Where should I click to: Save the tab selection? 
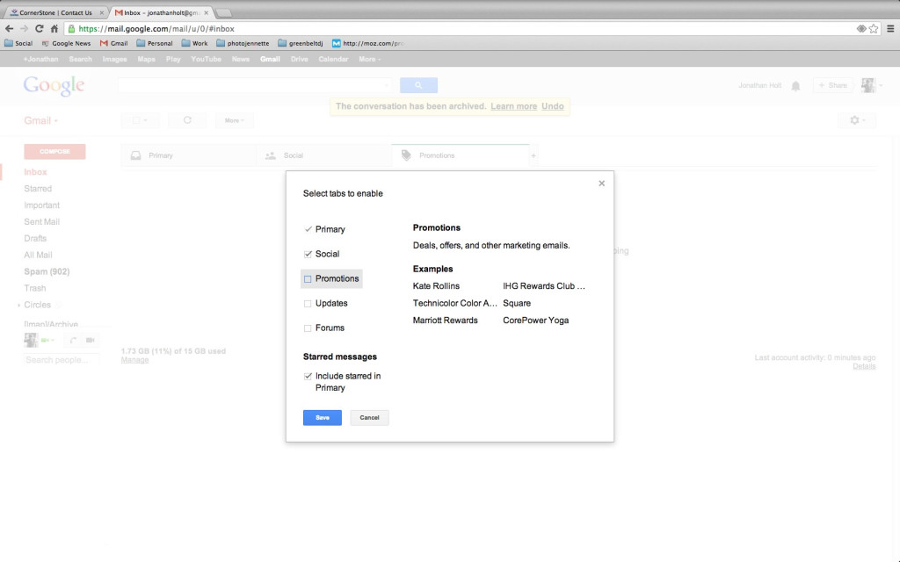click(323, 417)
